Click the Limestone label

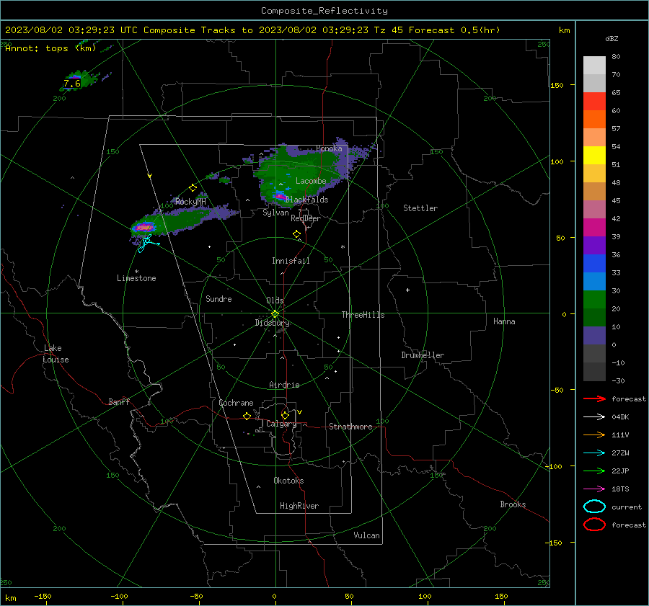tap(136, 278)
